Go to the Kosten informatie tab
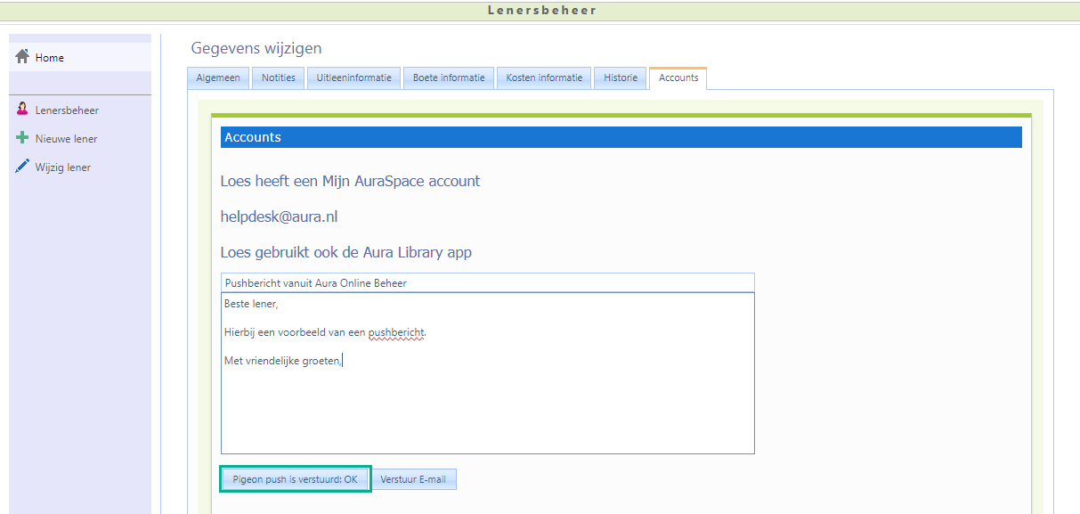1080x514 pixels. point(544,78)
